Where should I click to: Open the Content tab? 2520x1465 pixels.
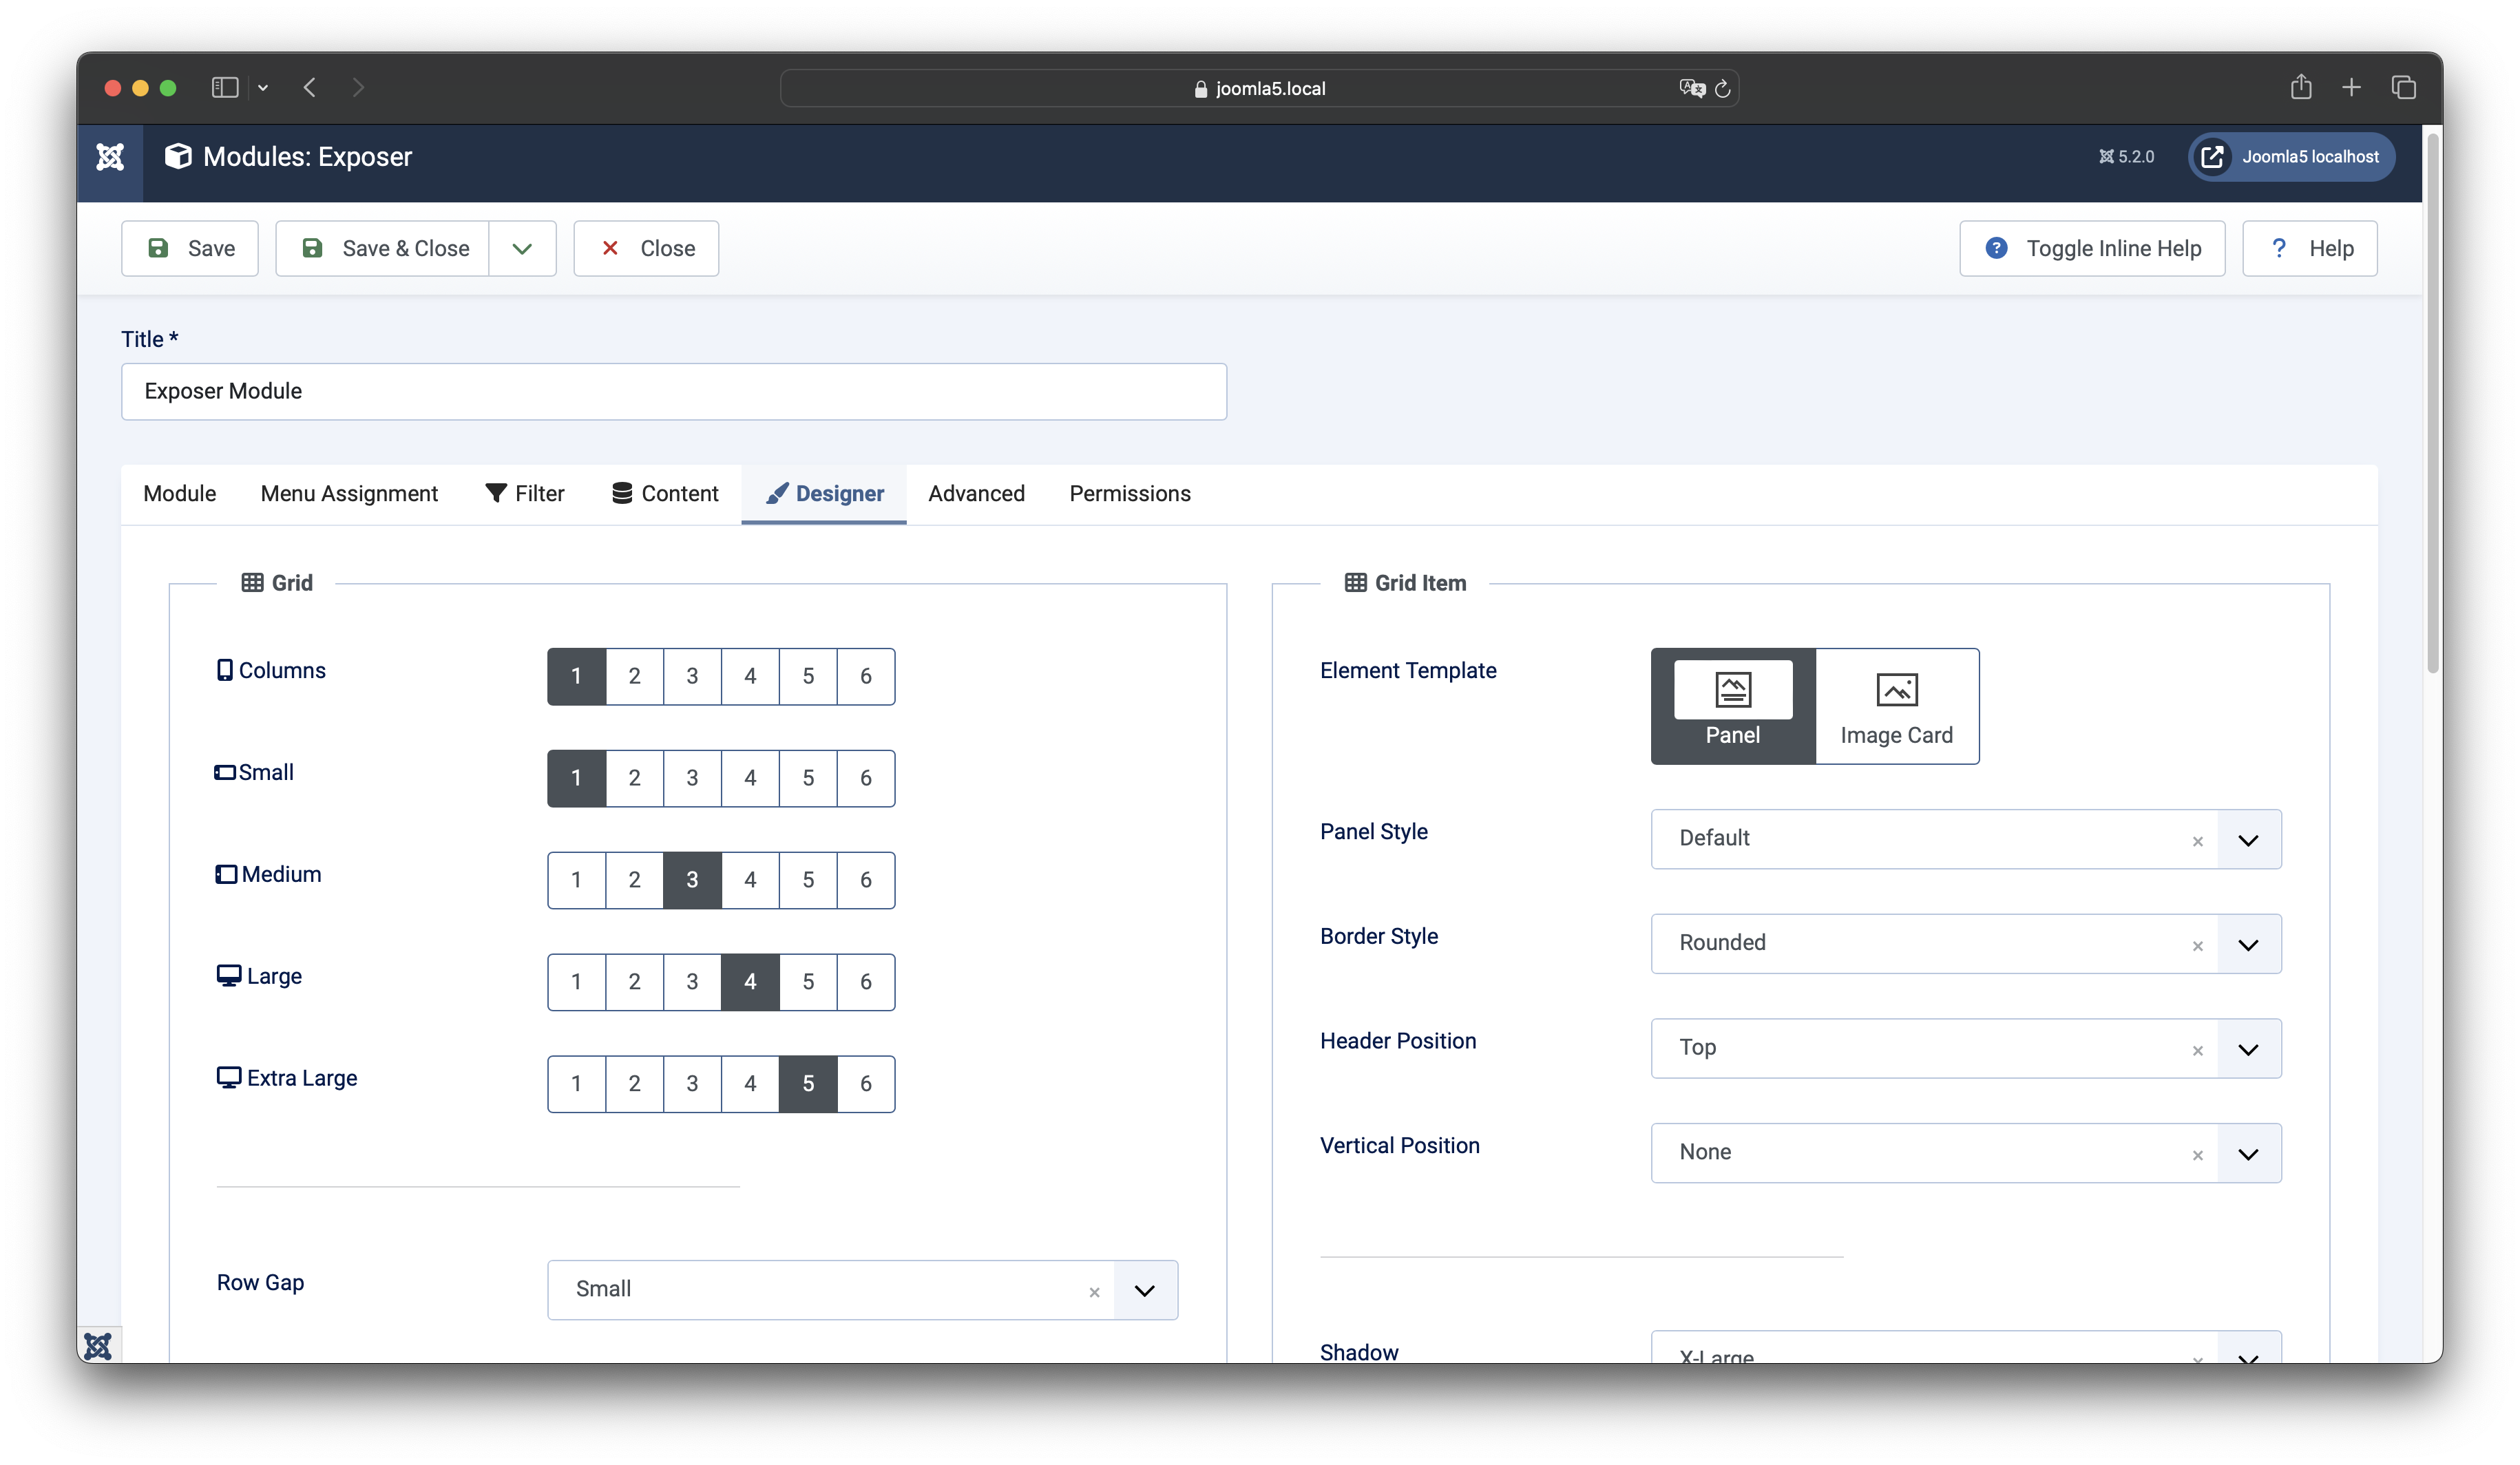click(665, 494)
